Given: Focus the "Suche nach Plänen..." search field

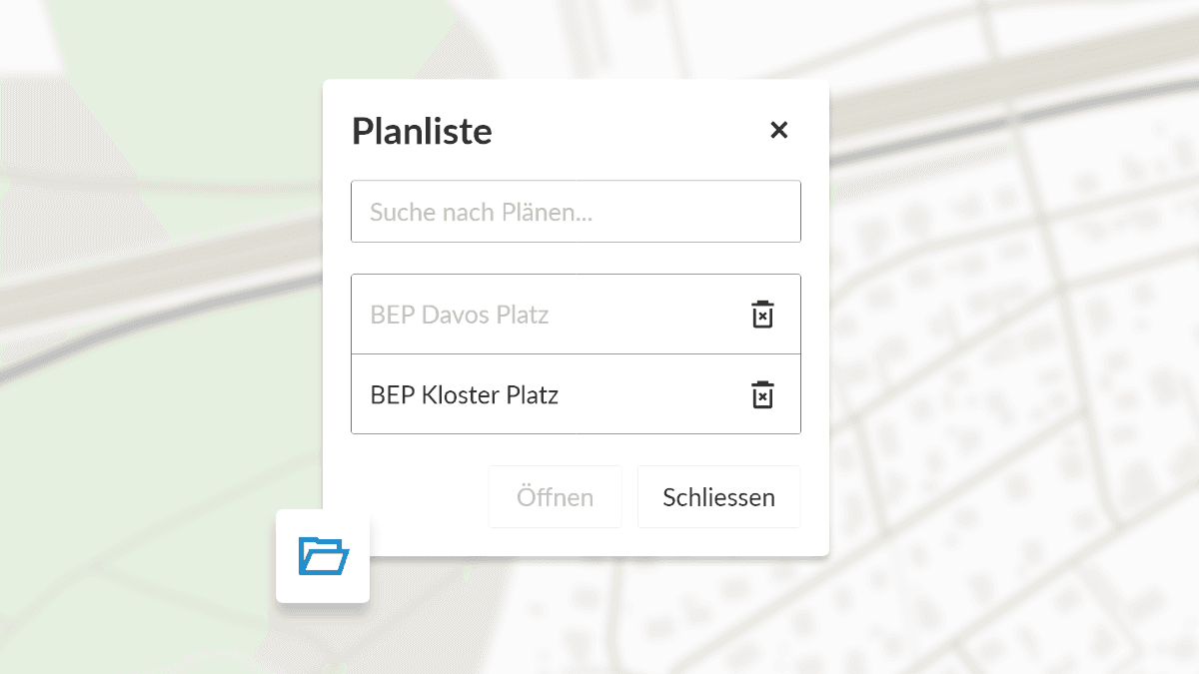Looking at the screenshot, I should coord(576,212).
